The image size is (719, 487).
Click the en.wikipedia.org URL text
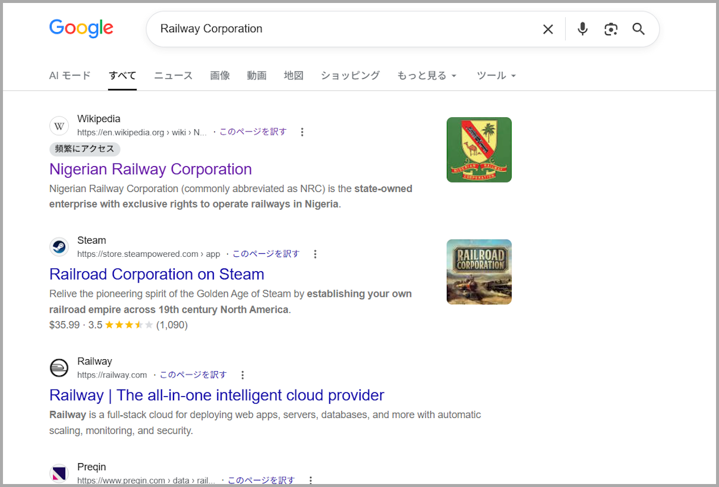(x=142, y=132)
